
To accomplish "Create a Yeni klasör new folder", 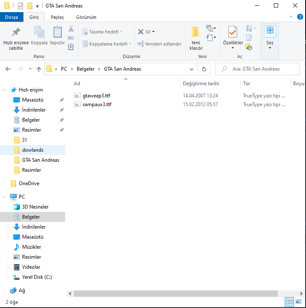I will pos(196,38).
